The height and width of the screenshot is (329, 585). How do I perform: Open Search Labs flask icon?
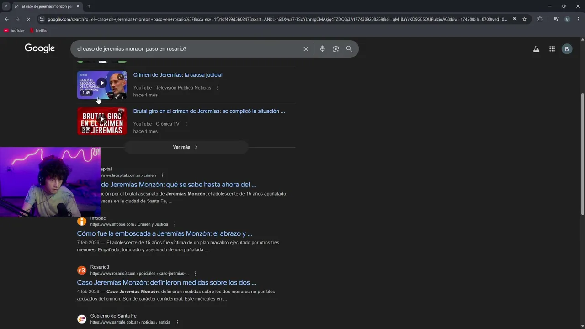pos(536,49)
